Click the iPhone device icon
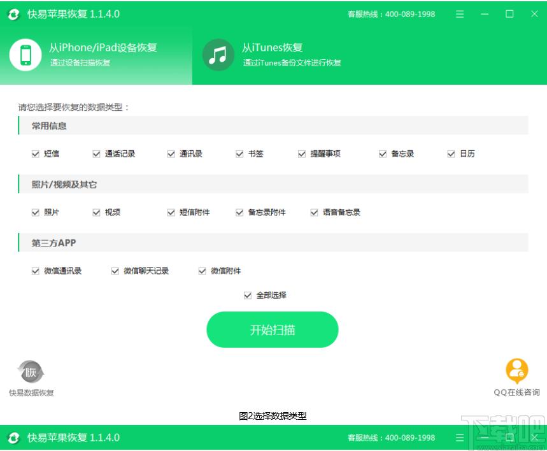Viewport: 547px width, 451px height. pos(25,55)
